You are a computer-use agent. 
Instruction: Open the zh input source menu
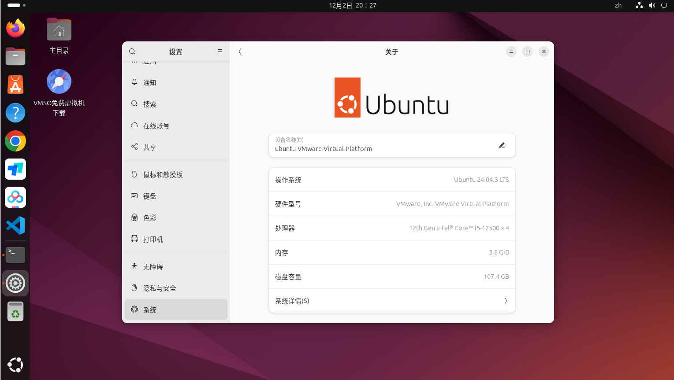coord(618,5)
